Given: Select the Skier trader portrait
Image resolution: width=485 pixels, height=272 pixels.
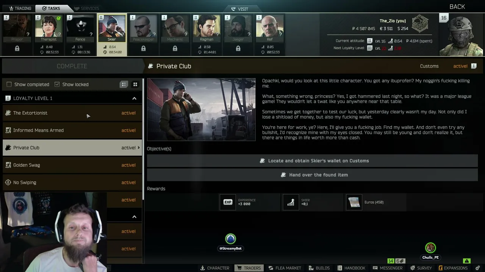Looking at the screenshot, I should (112, 28).
